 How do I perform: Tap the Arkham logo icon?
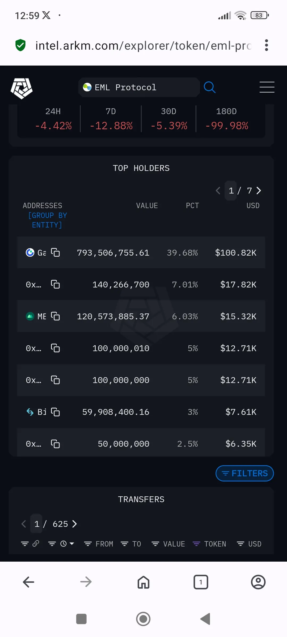coord(21,88)
